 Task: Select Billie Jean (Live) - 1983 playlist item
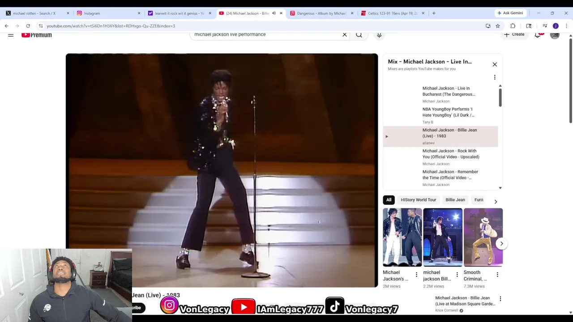(440, 136)
